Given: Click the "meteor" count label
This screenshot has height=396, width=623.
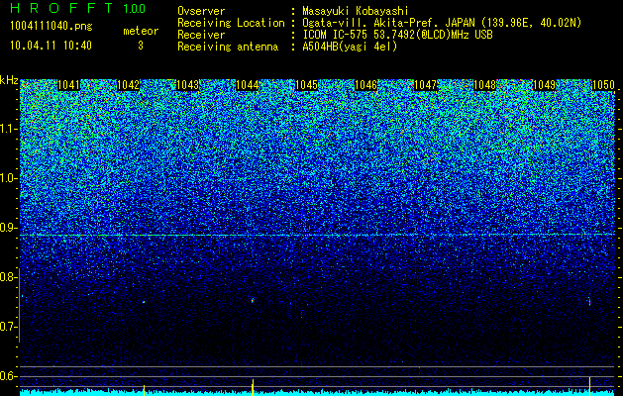Looking at the screenshot, I should coord(141,31).
